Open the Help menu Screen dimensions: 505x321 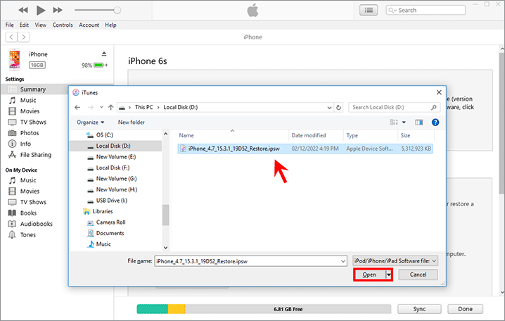pyautogui.click(x=110, y=25)
